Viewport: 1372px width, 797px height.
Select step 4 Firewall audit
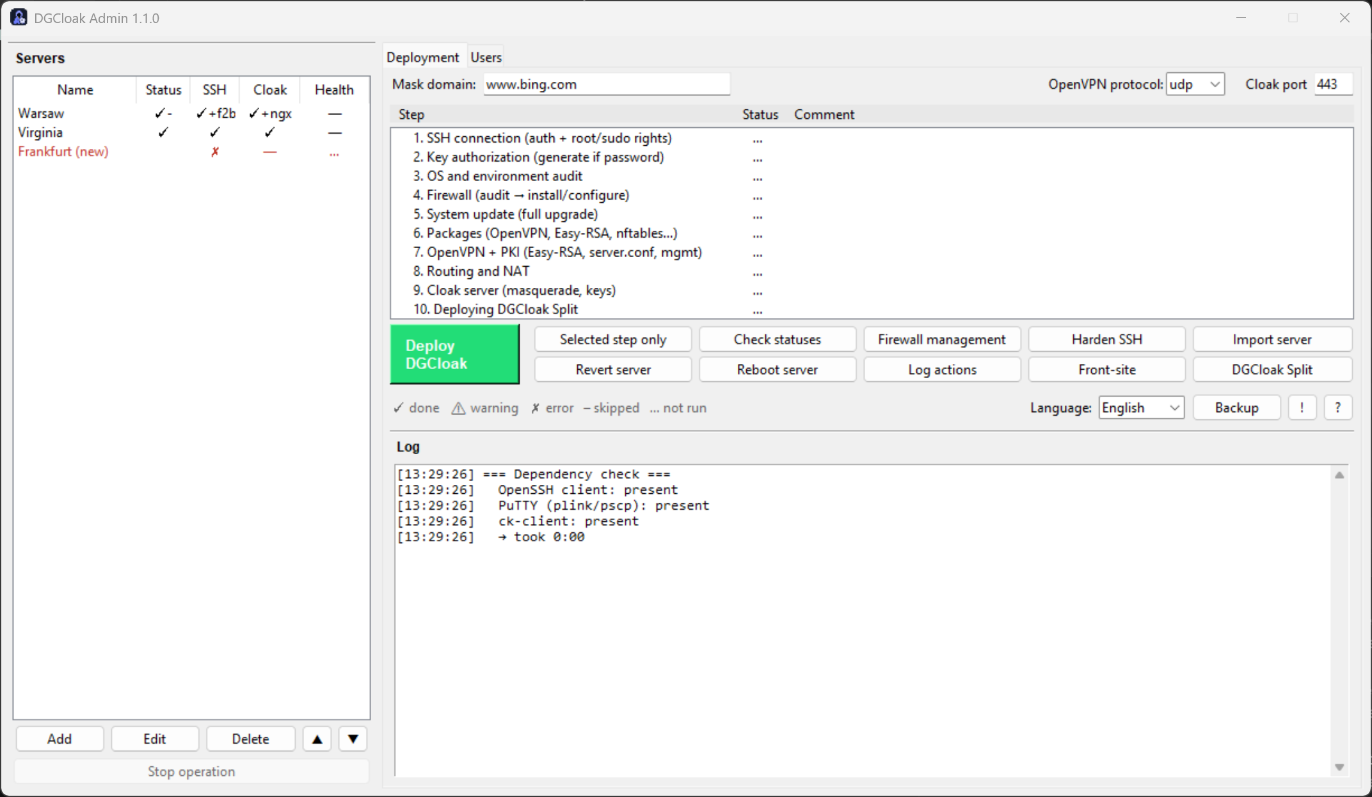(872, 195)
